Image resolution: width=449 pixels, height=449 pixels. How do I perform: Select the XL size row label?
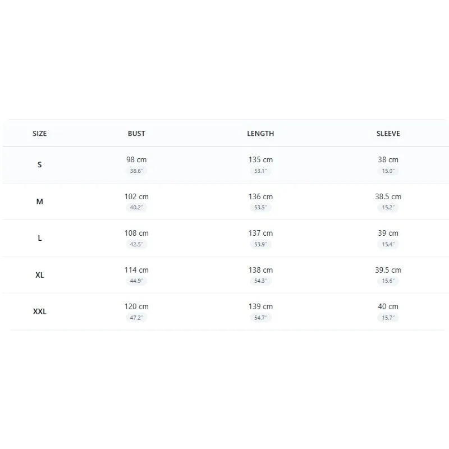39,275
